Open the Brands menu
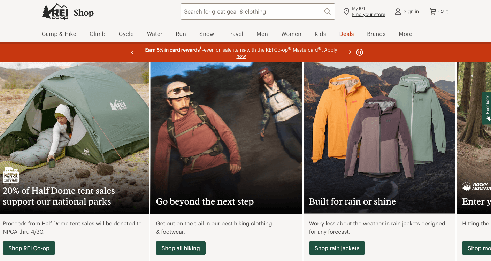The image size is (491, 261). [x=376, y=34]
